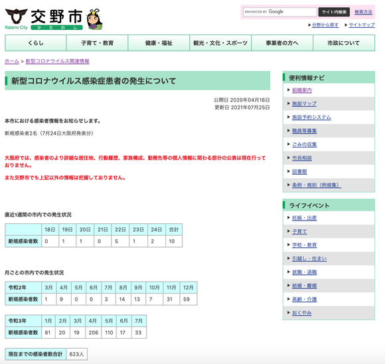Click the 合計 header in weekly table
This screenshot has width=385, height=364.
click(174, 230)
